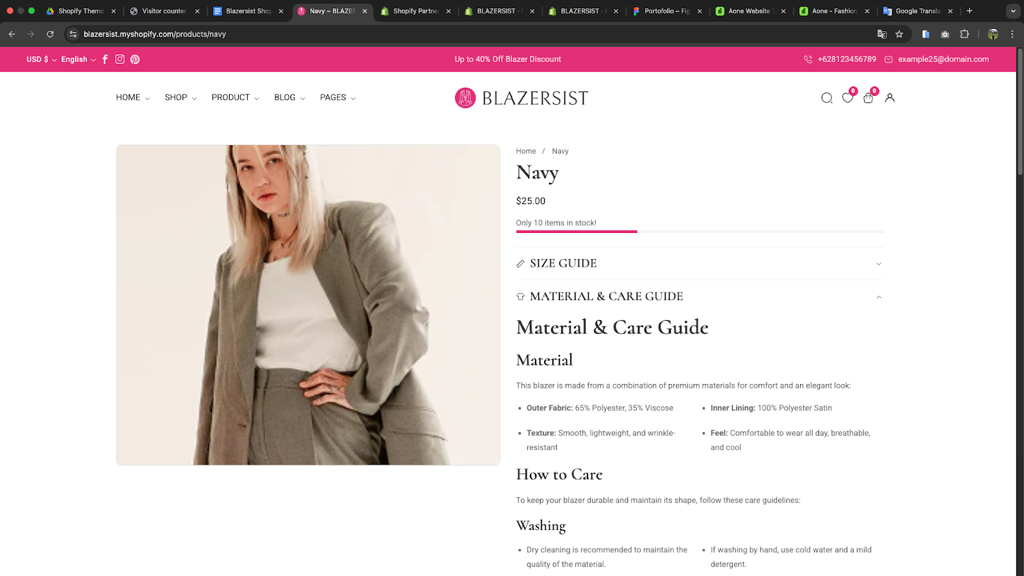Click the Navy blazer product image
Image resolution: width=1024 pixels, height=576 pixels.
(x=308, y=305)
